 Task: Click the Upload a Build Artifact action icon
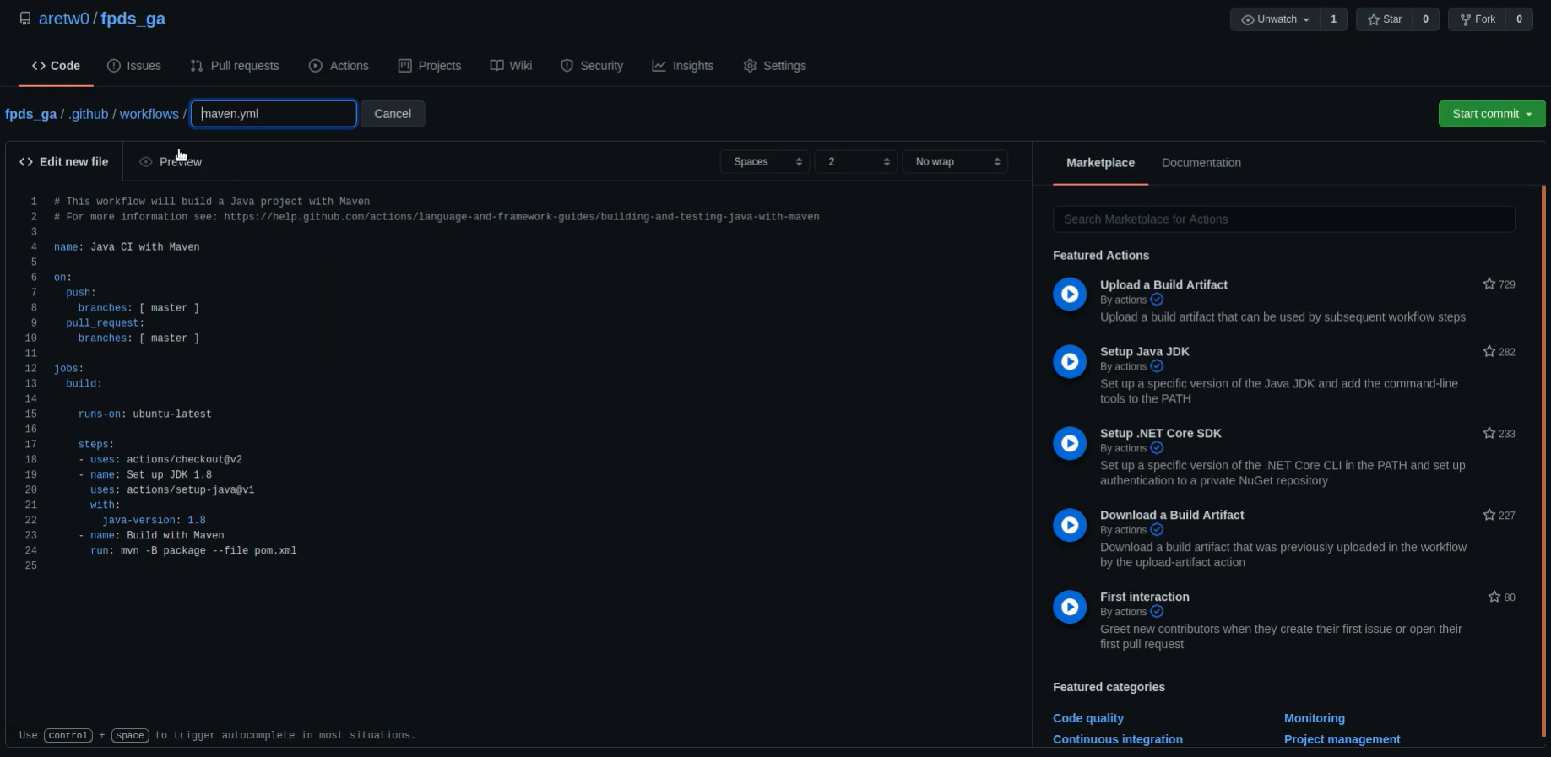[x=1070, y=295]
